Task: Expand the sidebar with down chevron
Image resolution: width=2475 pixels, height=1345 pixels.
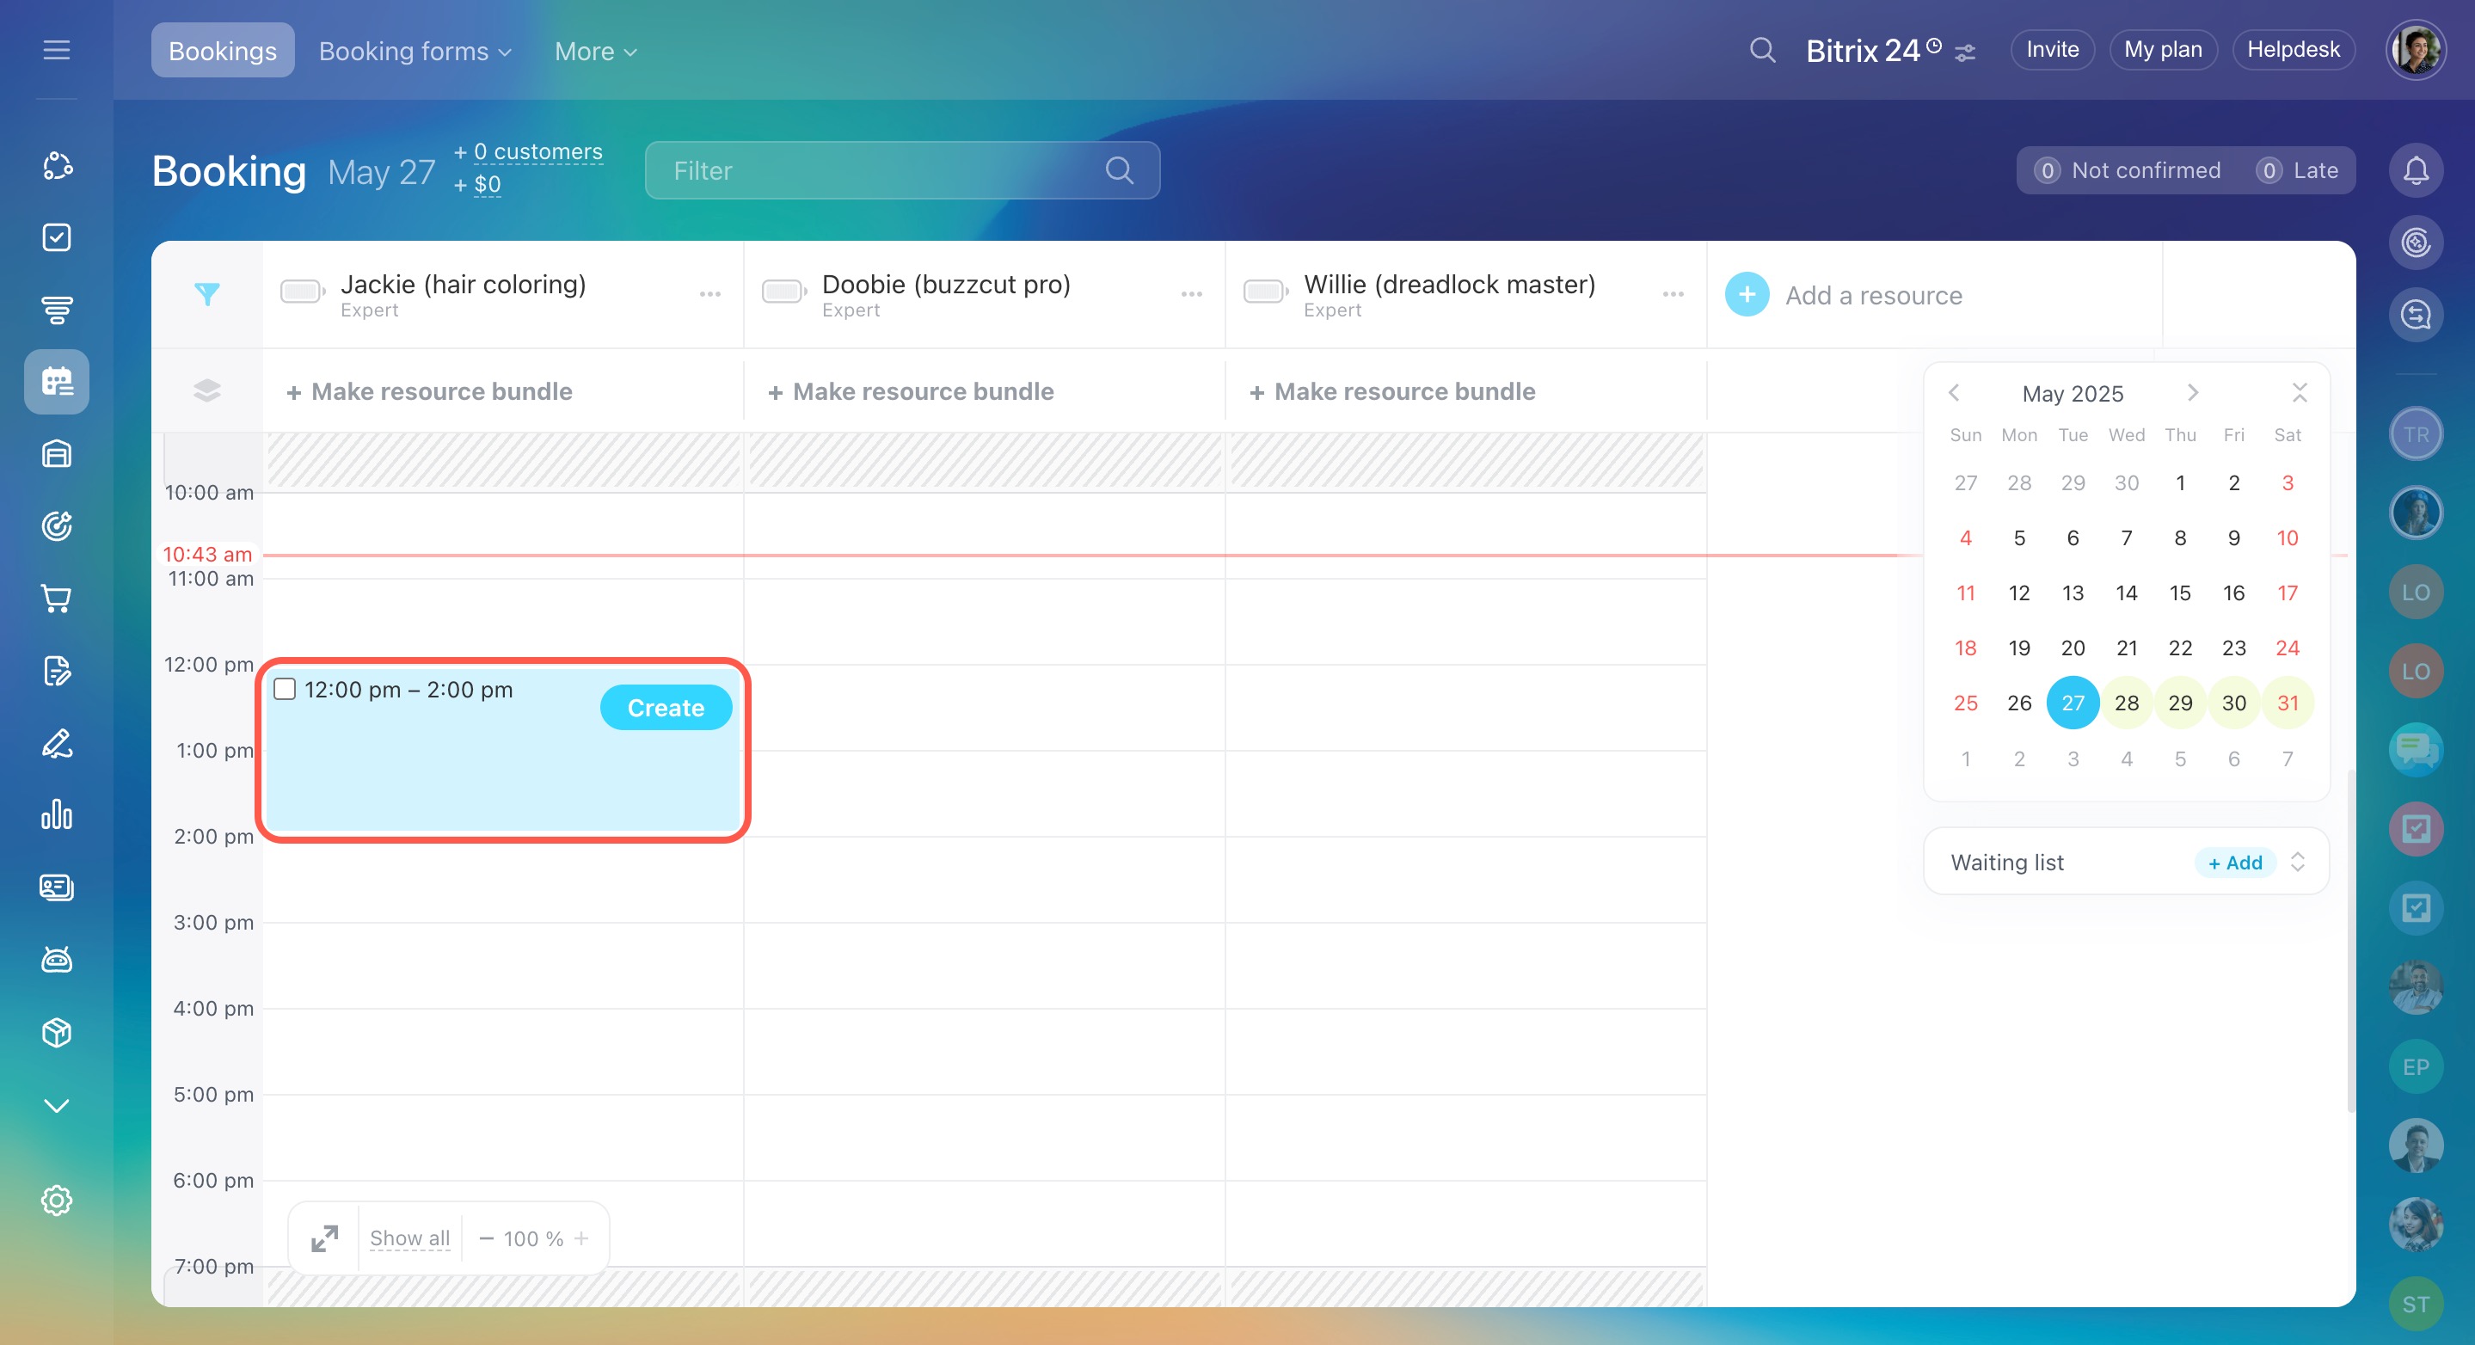Action: [57, 1106]
